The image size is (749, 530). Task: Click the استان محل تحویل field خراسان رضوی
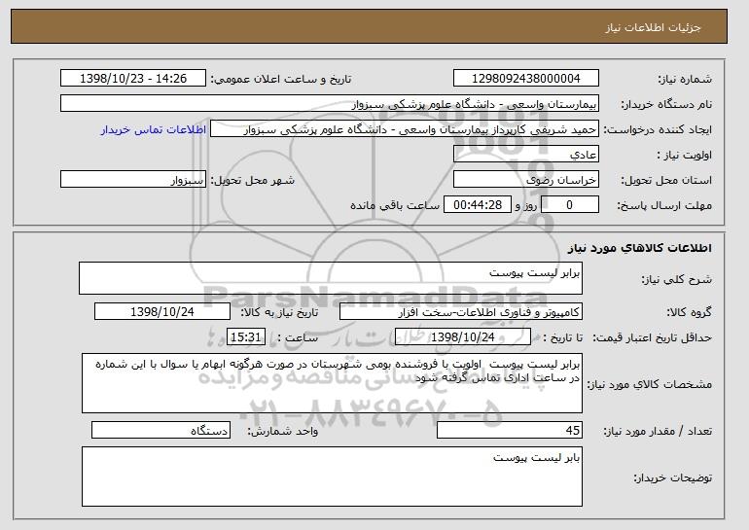tap(526, 180)
